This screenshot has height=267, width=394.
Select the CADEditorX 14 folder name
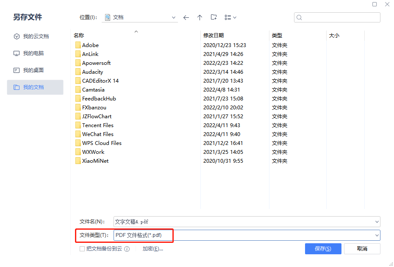point(100,81)
